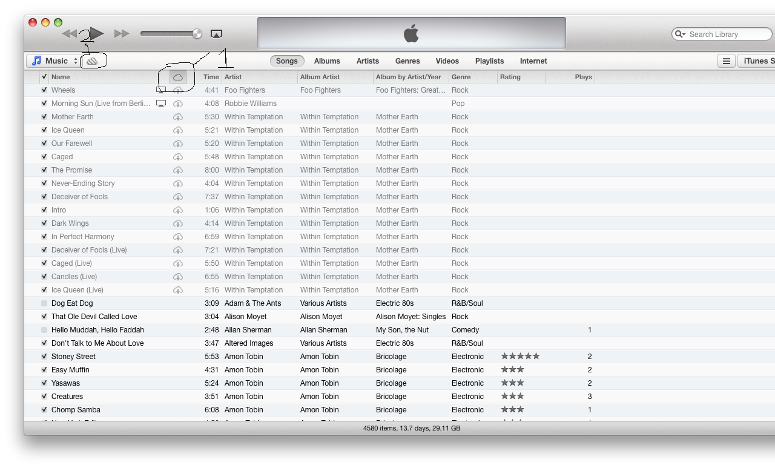Image resolution: width=775 pixels, height=465 pixels.
Task: Uncheck the Chomp Samba checkbox
Action: 44,410
